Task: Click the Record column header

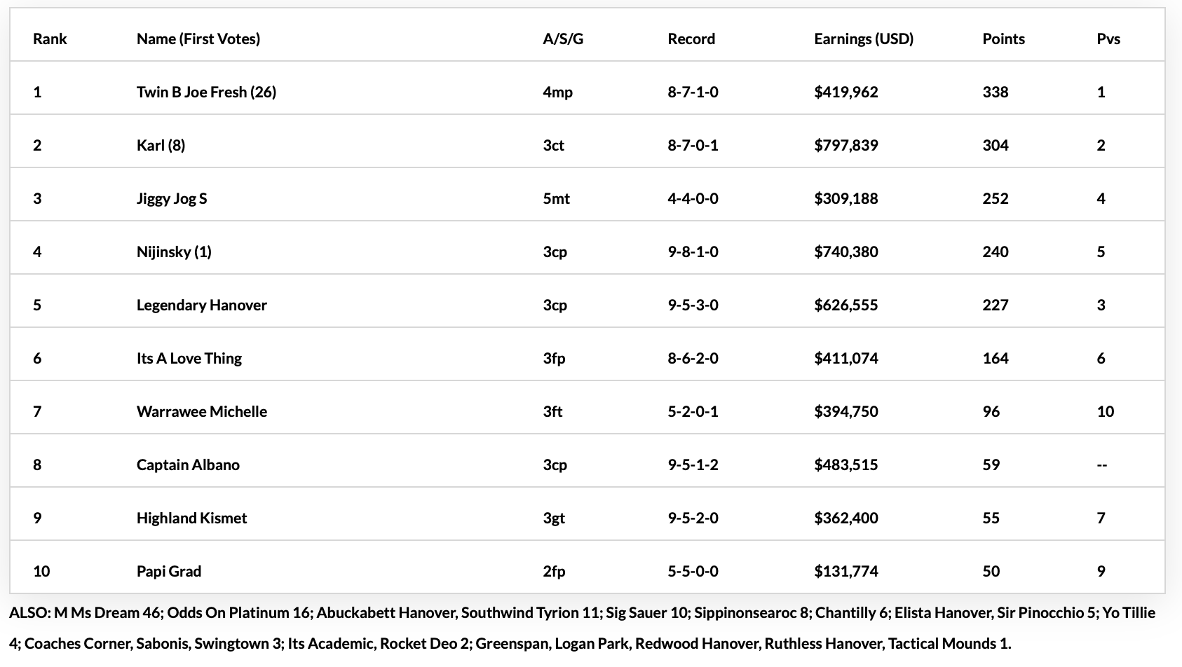Action: 691,39
